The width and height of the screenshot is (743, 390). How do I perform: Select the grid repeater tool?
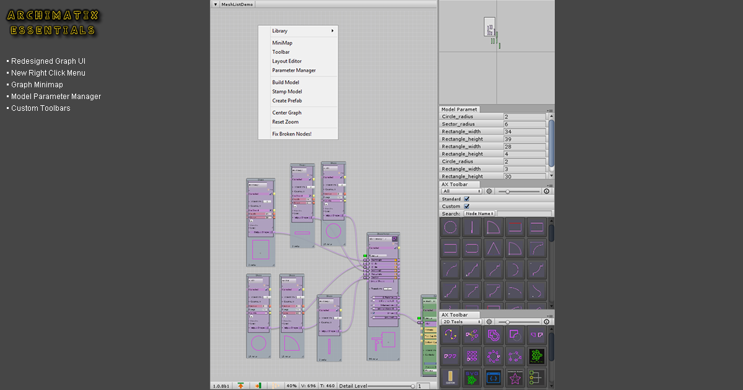click(472, 356)
